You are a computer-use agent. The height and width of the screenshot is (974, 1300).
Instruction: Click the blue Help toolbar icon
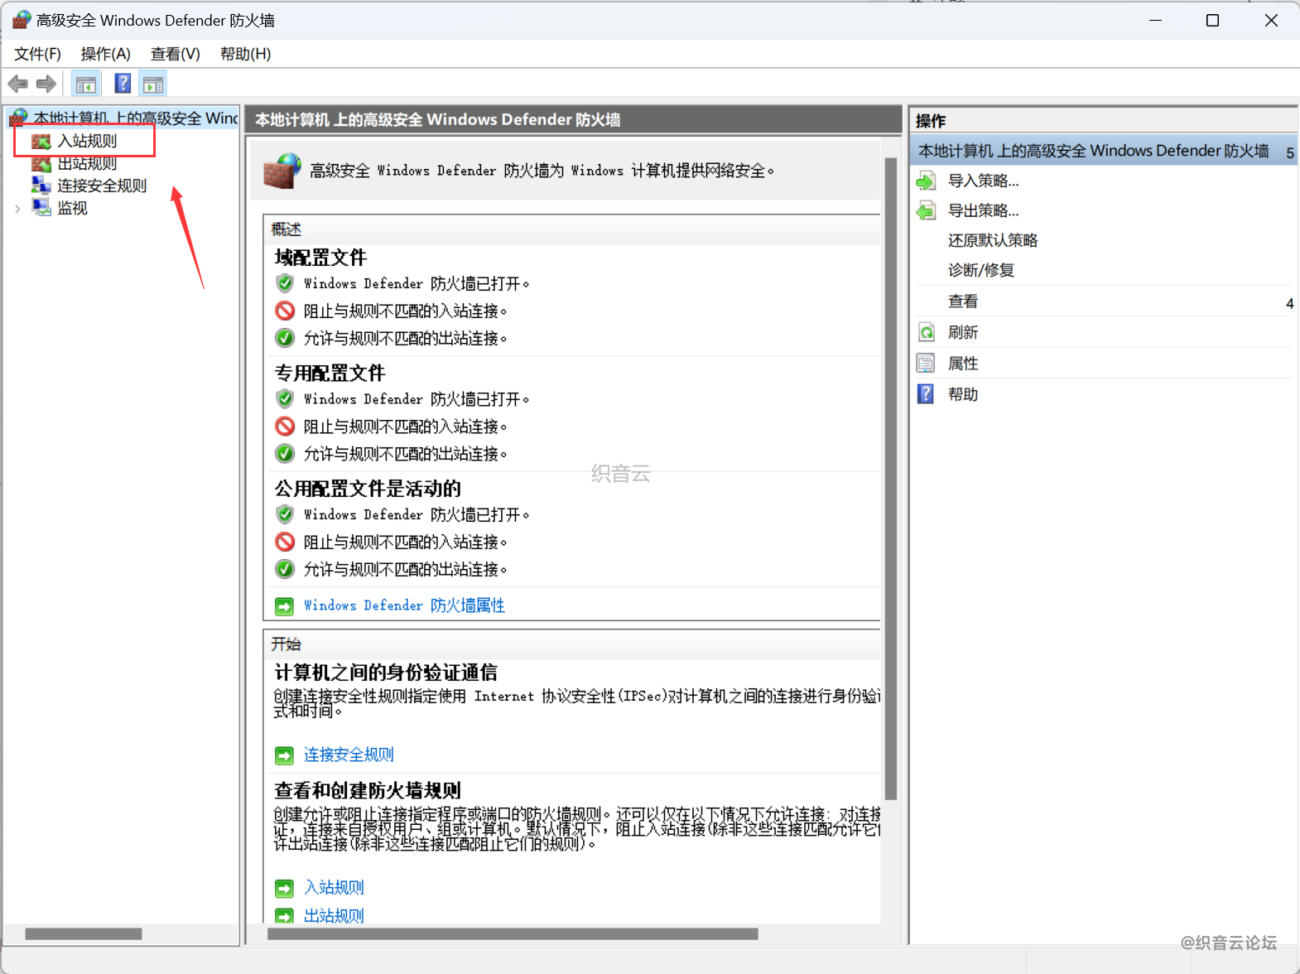tap(123, 84)
